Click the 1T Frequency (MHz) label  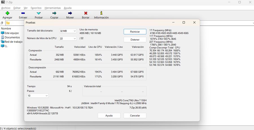[x=161, y=30]
